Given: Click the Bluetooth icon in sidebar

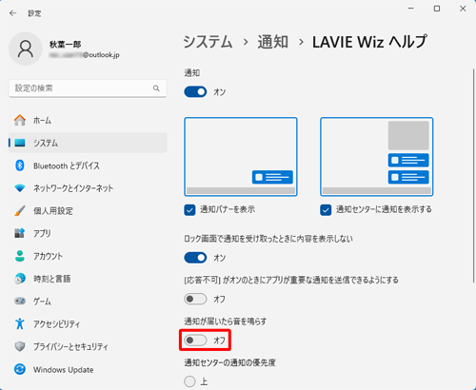Looking at the screenshot, I should [x=20, y=166].
